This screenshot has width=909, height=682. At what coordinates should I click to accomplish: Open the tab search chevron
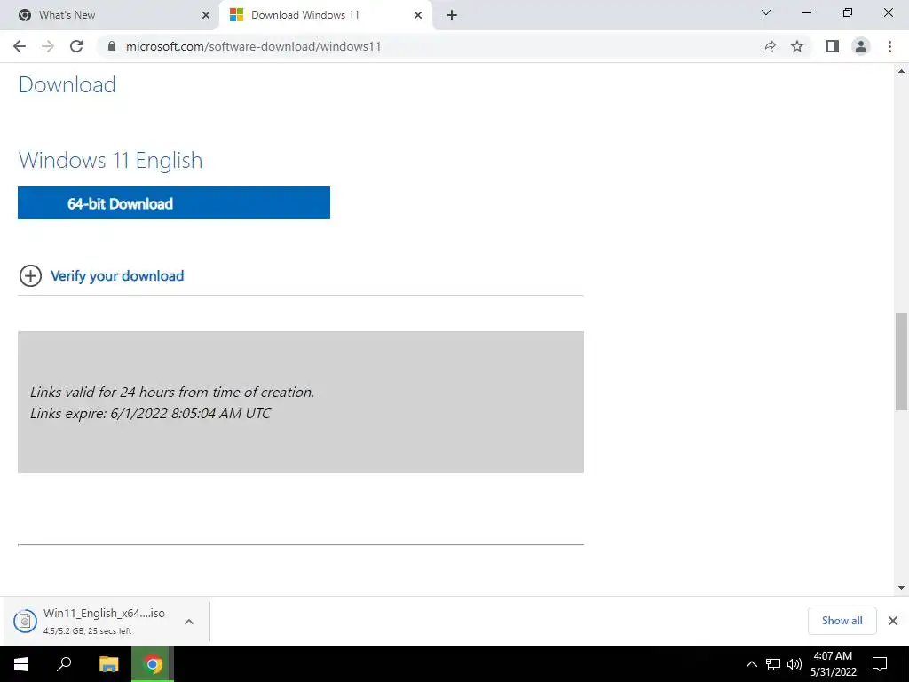[x=766, y=12]
